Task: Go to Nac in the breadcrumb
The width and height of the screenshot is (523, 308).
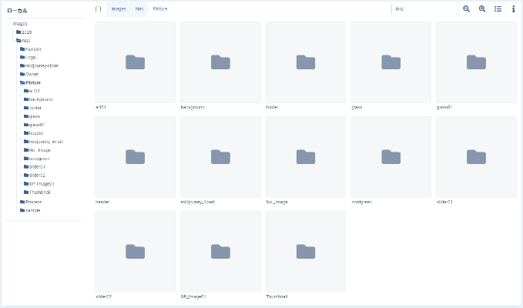Action: 139,9
